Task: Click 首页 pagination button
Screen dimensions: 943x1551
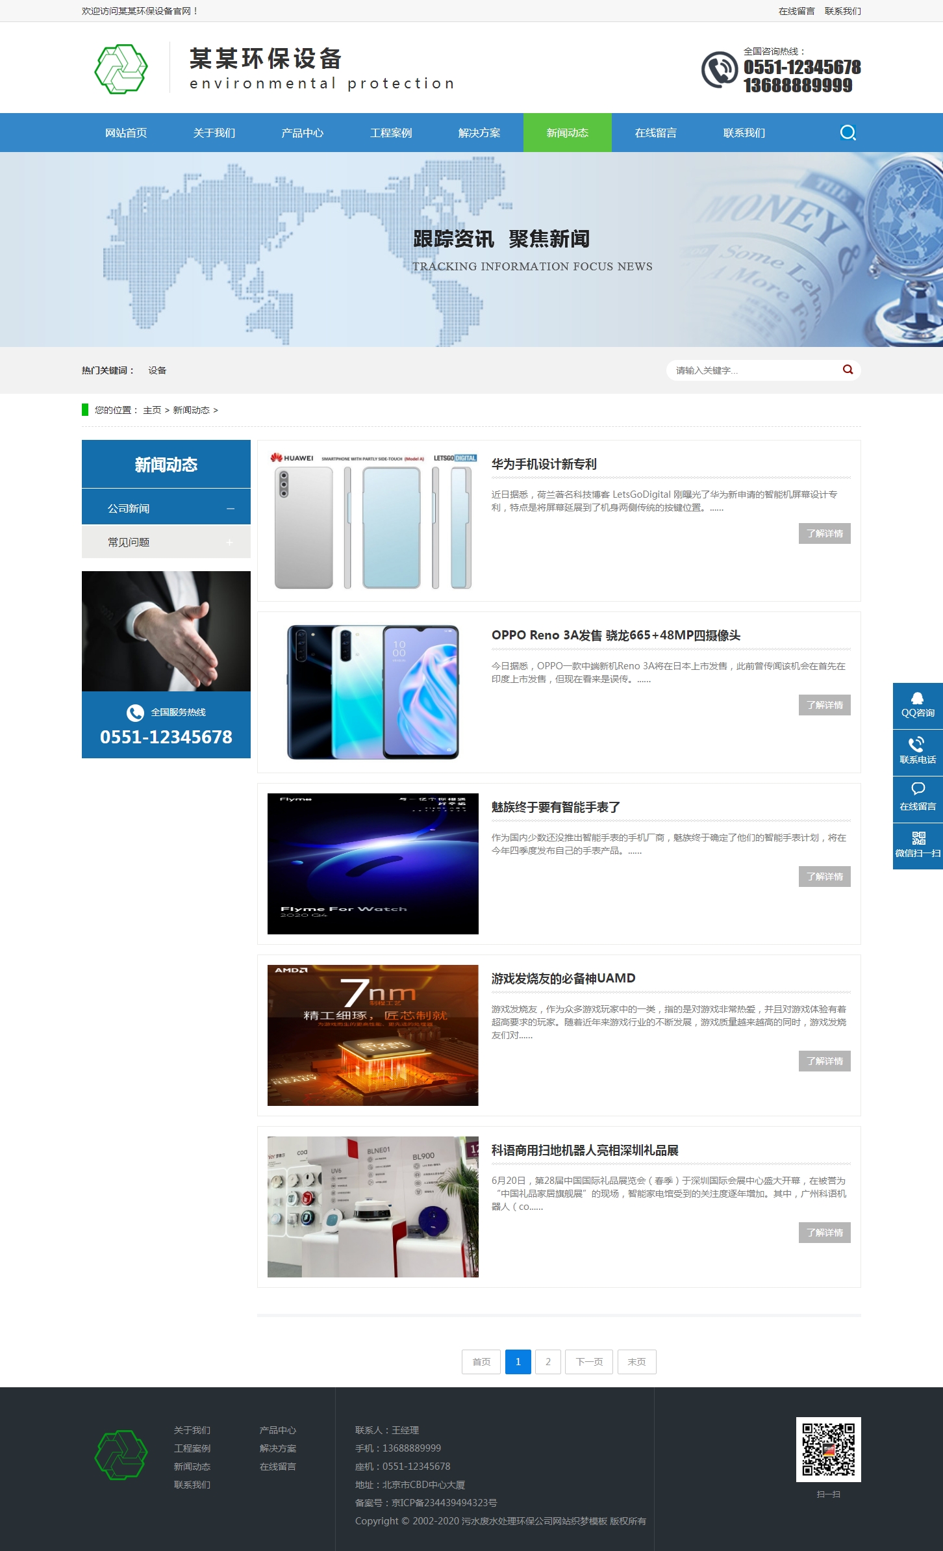Action: [x=481, y=1362]
